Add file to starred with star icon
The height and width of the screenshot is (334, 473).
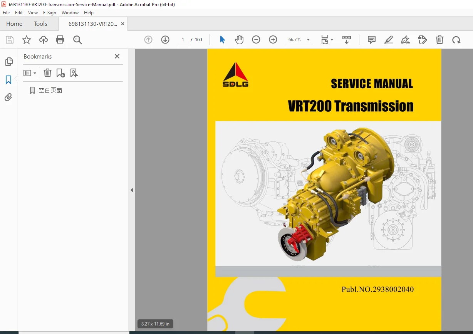coord(27,40)
